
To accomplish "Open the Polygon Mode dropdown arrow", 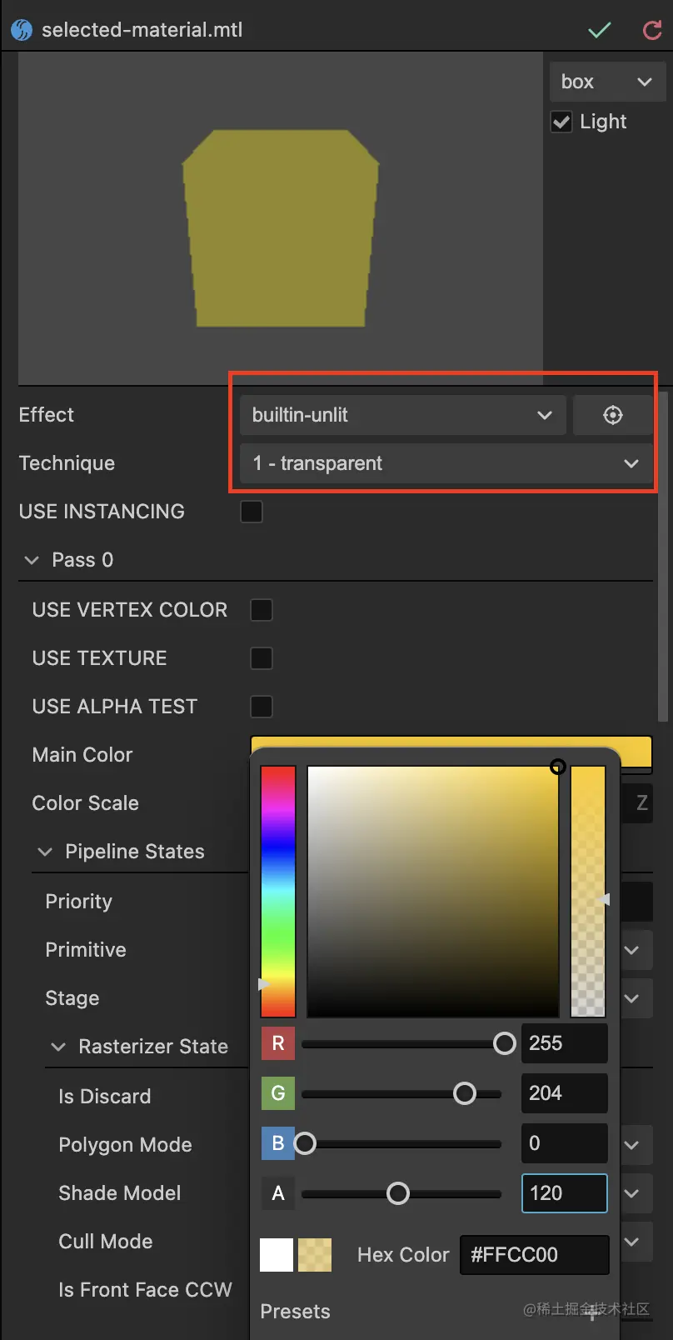I will pos(632,1145).
